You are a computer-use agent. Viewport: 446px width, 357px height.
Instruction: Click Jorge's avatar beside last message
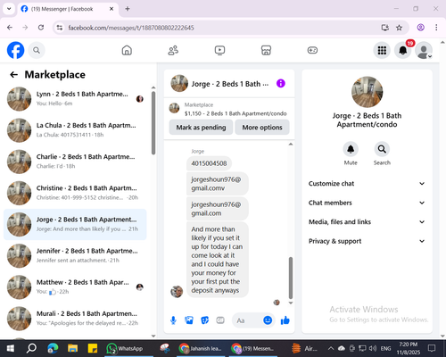[x=177, y=292]
